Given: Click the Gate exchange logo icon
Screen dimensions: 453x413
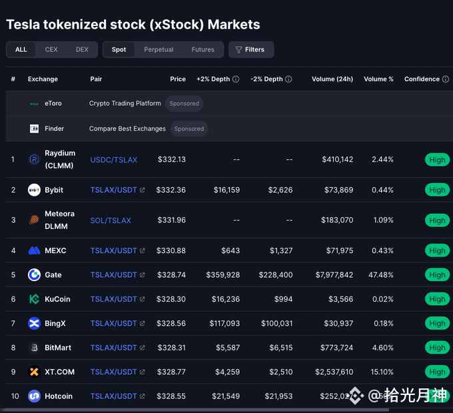Looking at the screenshot, I should [34, 274].
